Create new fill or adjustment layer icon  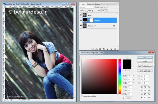(x=104, y=49)
